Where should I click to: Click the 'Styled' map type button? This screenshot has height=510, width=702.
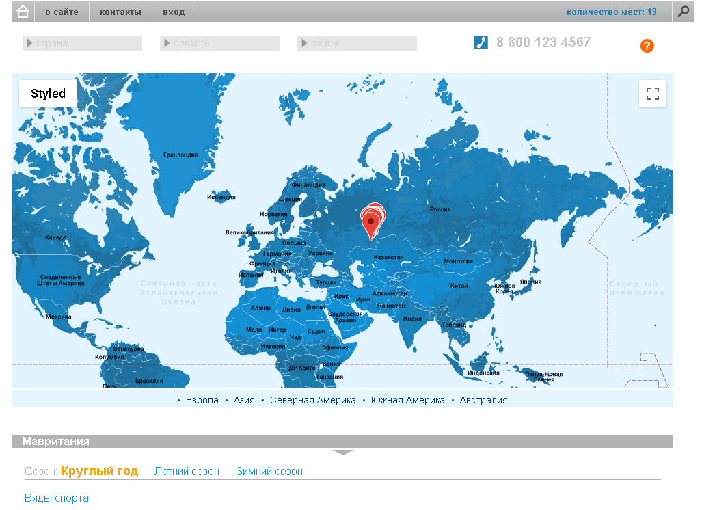point(48,94)
